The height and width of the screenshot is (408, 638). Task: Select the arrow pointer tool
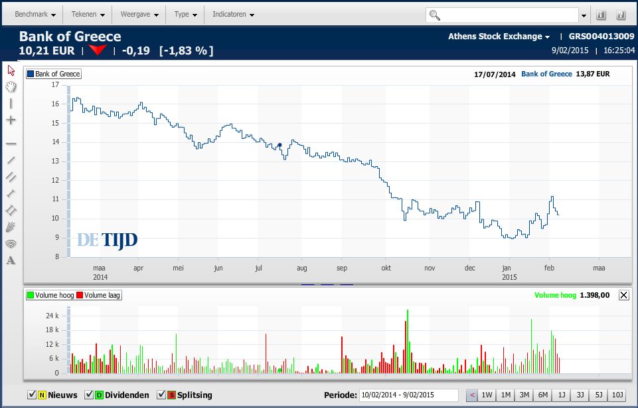11,70
